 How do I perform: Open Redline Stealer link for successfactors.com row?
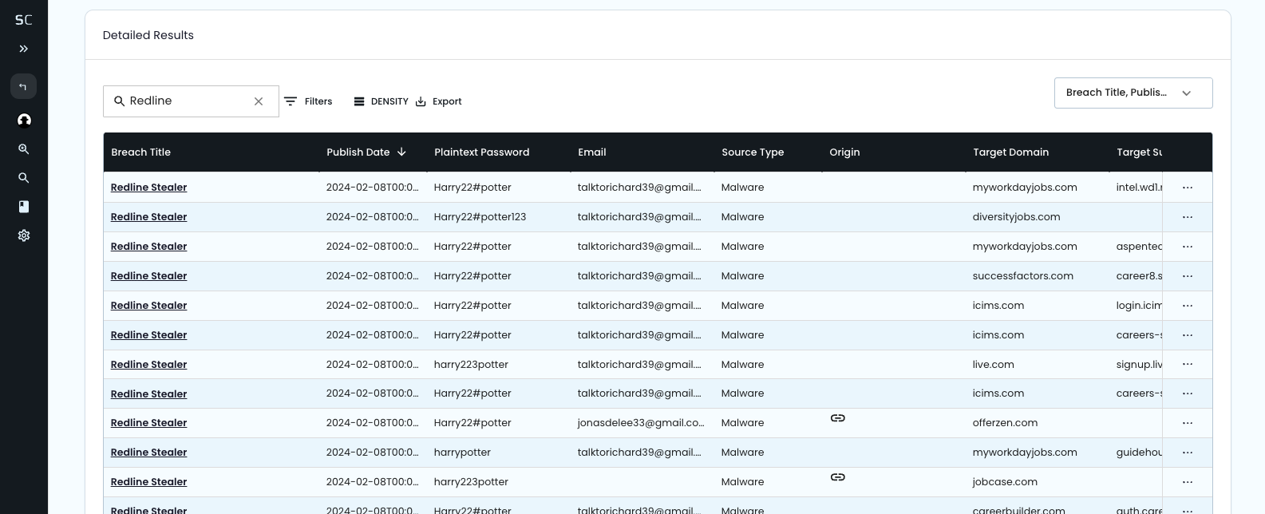(x=148, y=276)
